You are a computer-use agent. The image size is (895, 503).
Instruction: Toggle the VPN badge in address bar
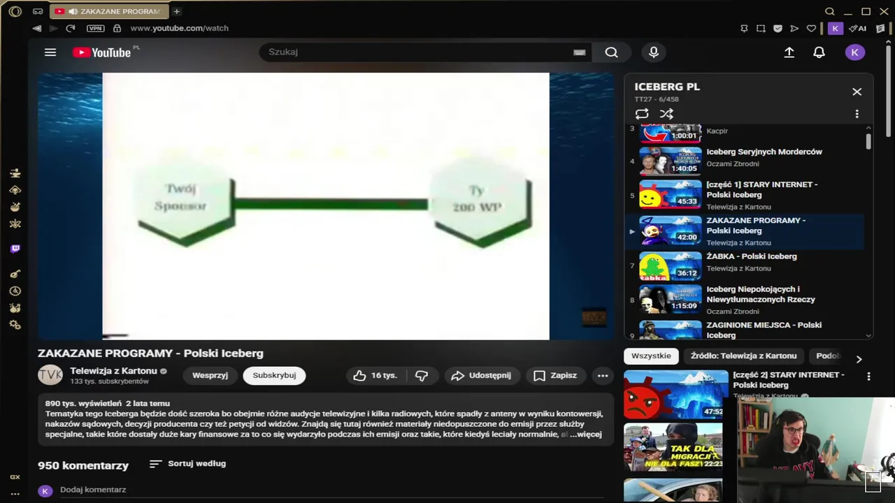point(95,28)
